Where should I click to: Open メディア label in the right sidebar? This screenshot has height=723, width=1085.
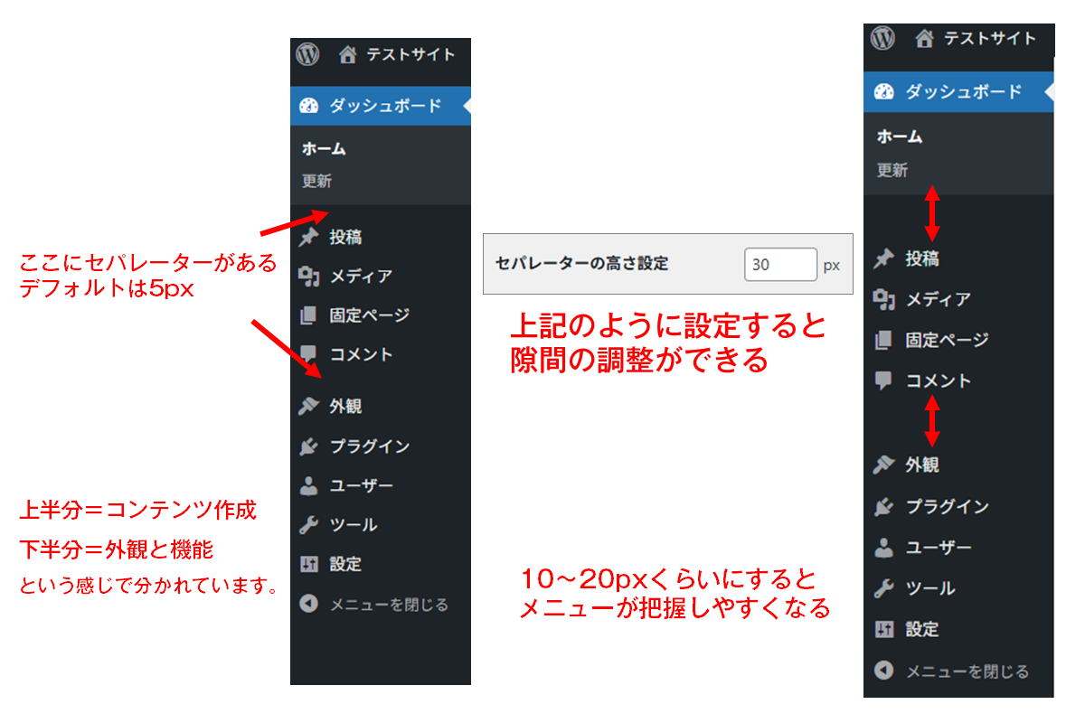[939, 299]
